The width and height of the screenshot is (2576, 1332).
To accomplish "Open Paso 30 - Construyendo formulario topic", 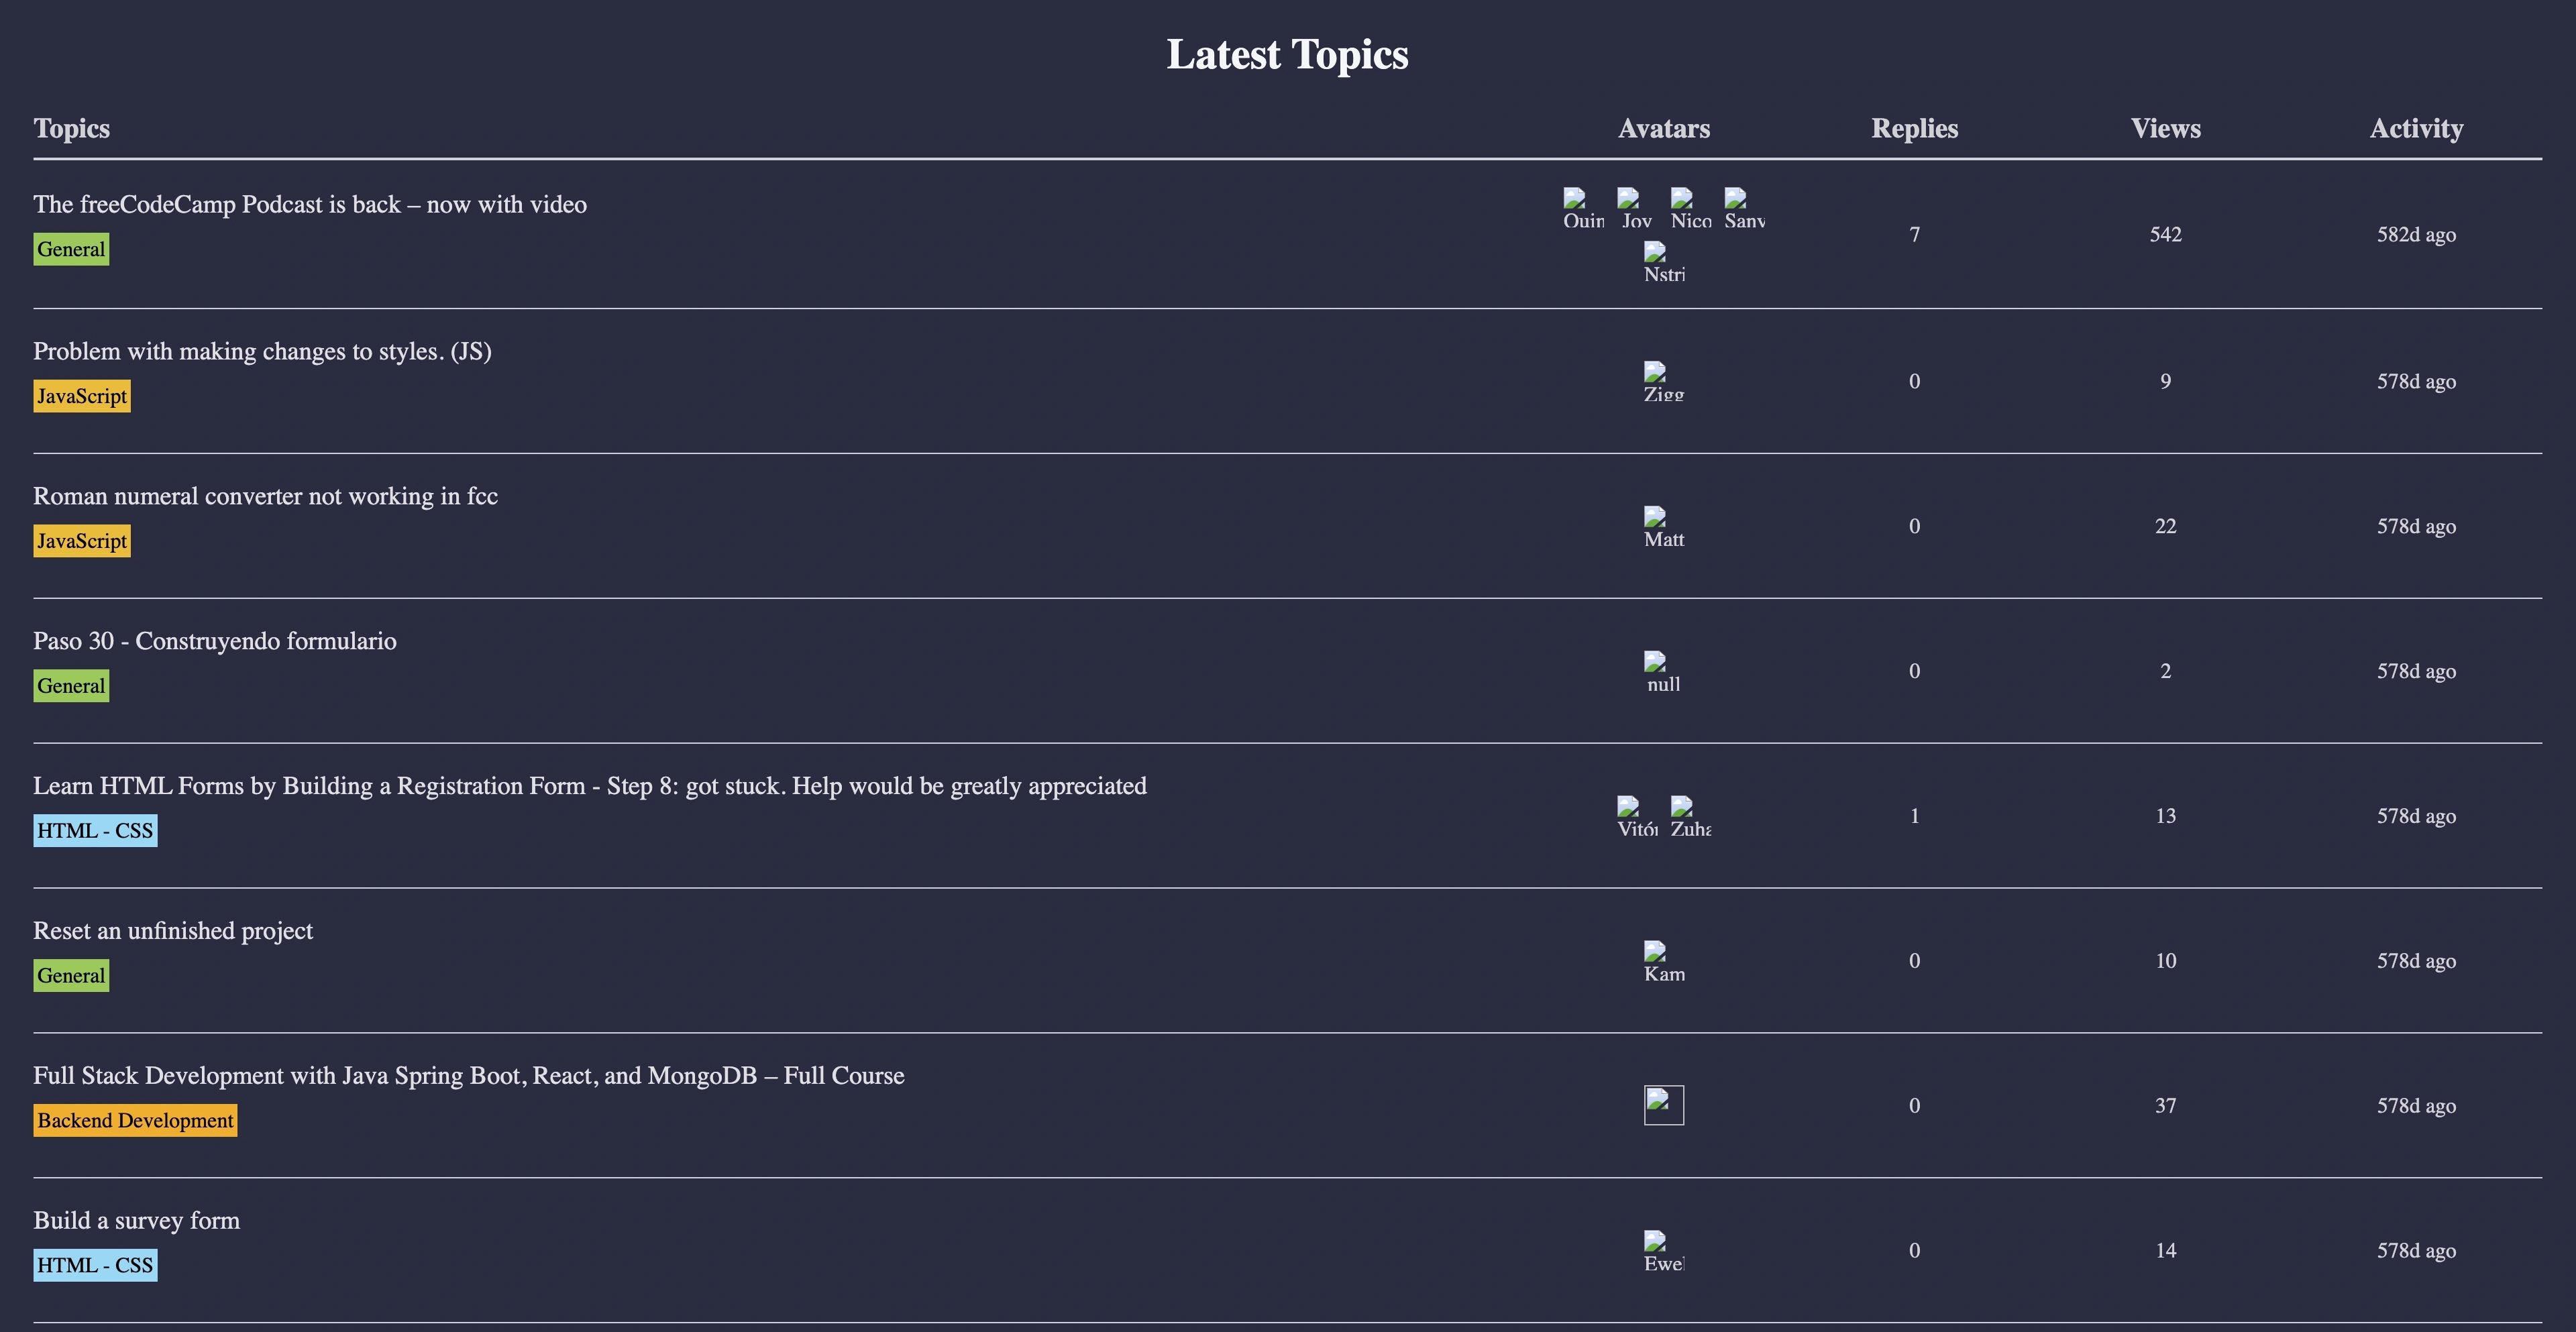I will click(x=215, y=641).
